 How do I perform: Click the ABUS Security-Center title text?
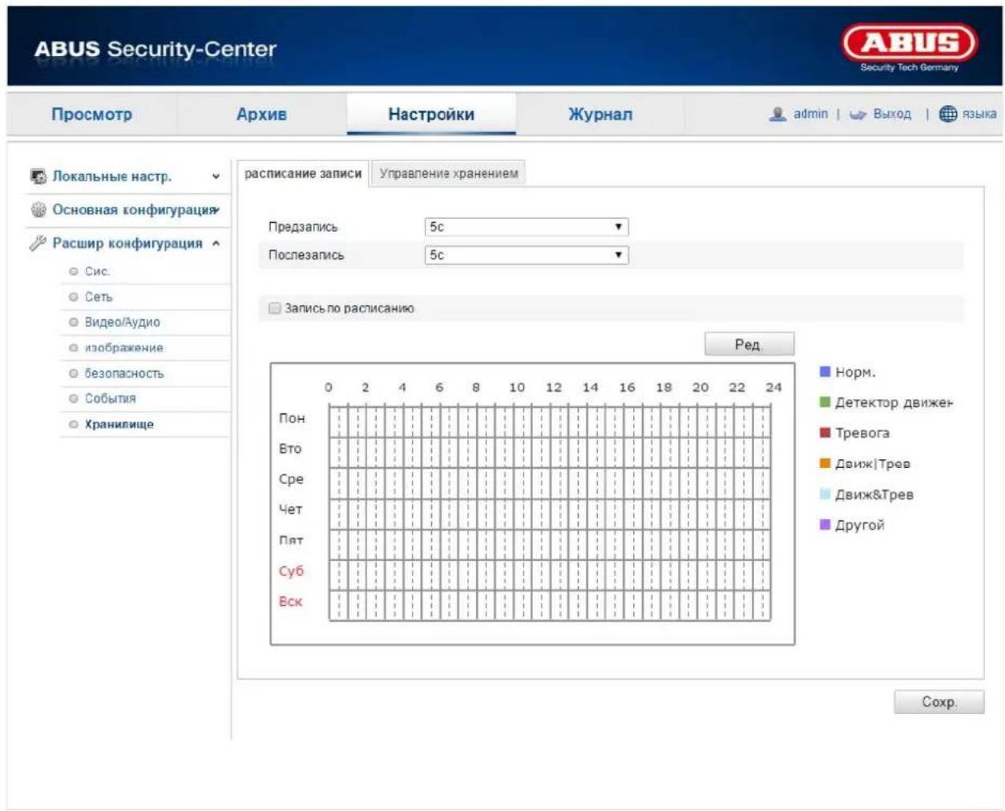coord(155,49)
